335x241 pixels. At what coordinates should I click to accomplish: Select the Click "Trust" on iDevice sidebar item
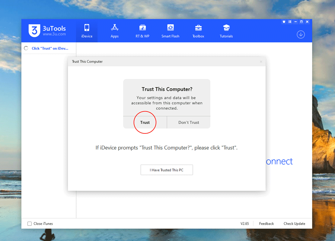tap(49, 48)
